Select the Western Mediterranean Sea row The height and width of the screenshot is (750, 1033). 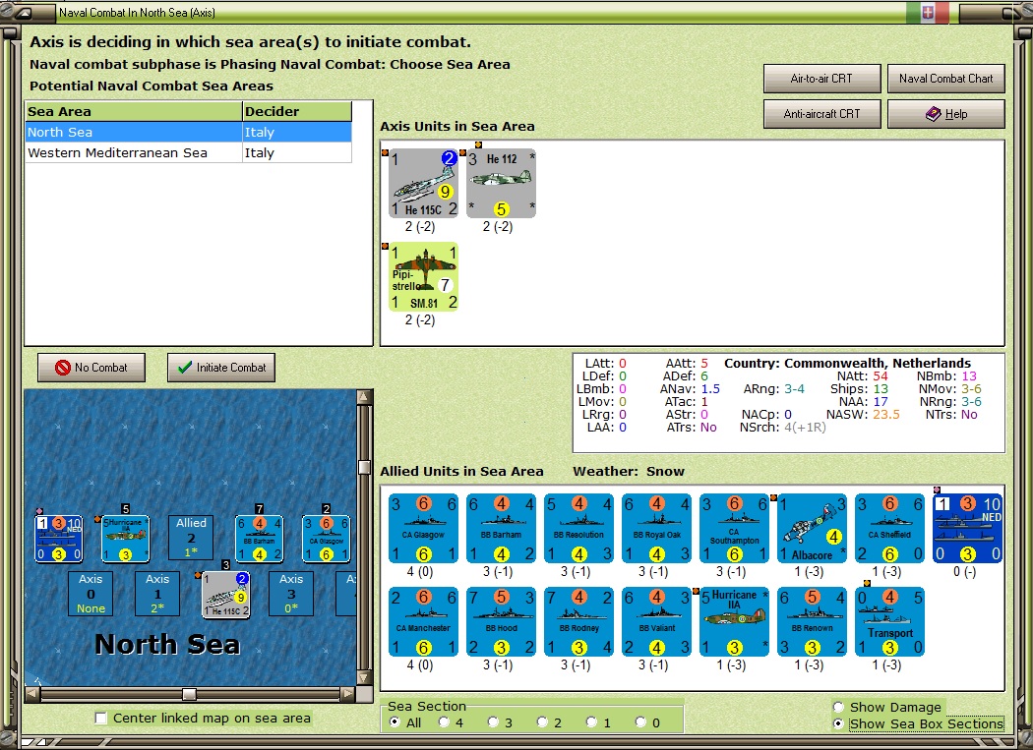click(x=189, y=152)
